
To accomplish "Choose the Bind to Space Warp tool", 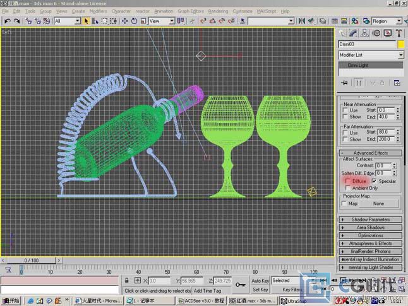I will [47, 21].
